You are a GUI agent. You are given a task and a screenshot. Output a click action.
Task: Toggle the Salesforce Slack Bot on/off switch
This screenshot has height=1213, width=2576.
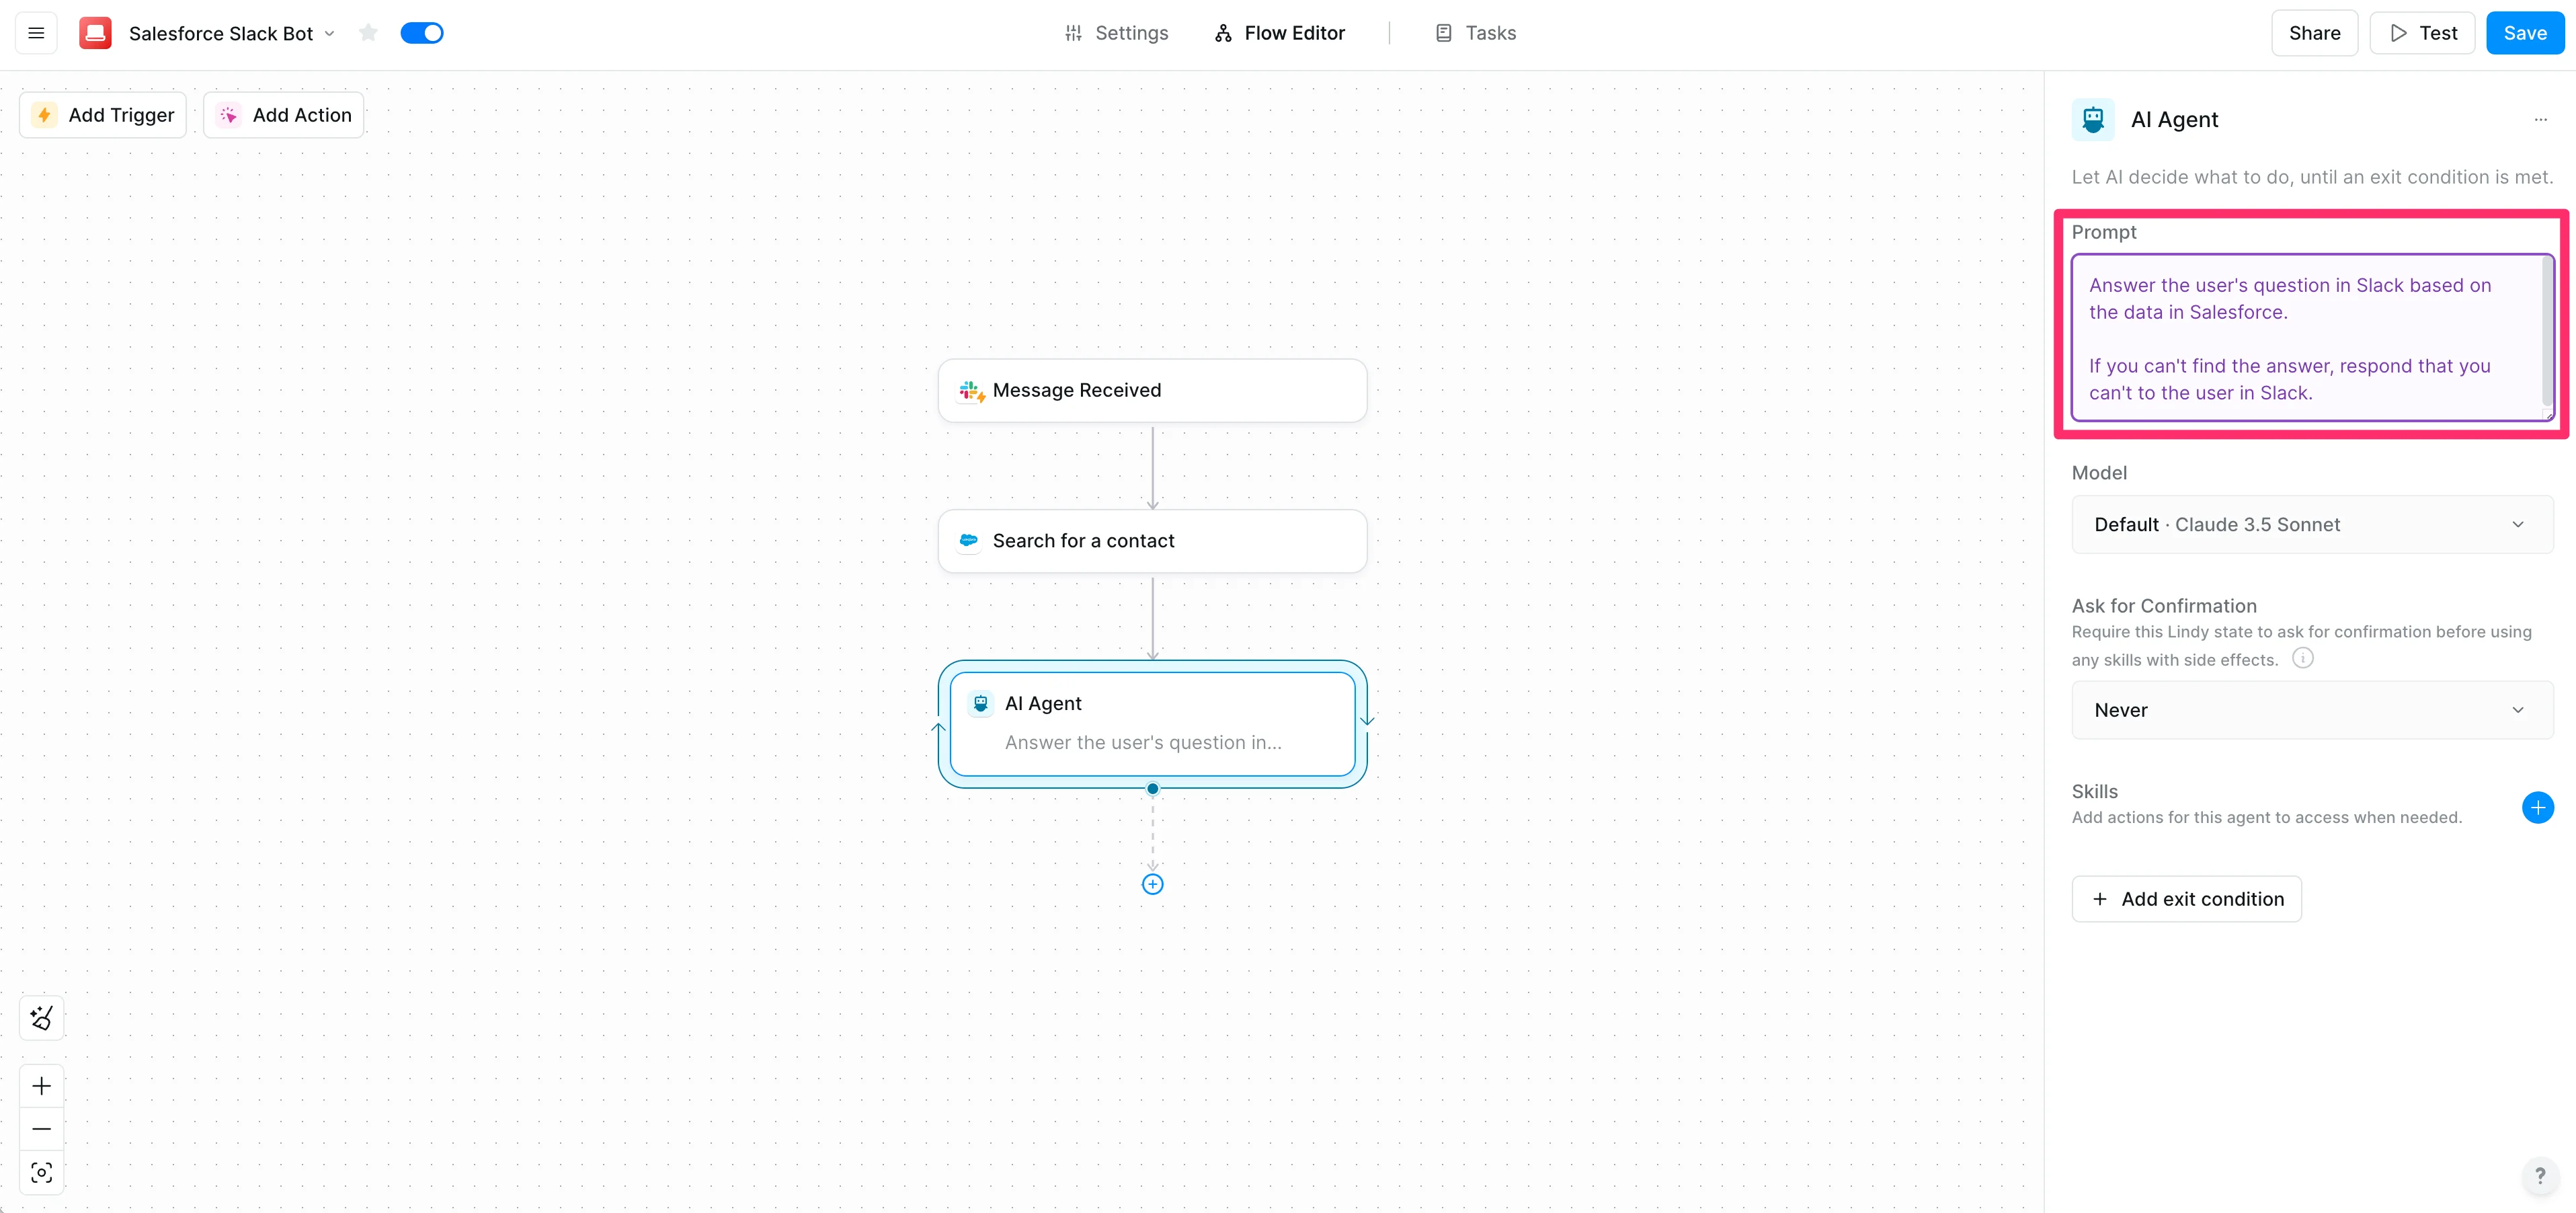pyautogui.click(x=421, y=33)
